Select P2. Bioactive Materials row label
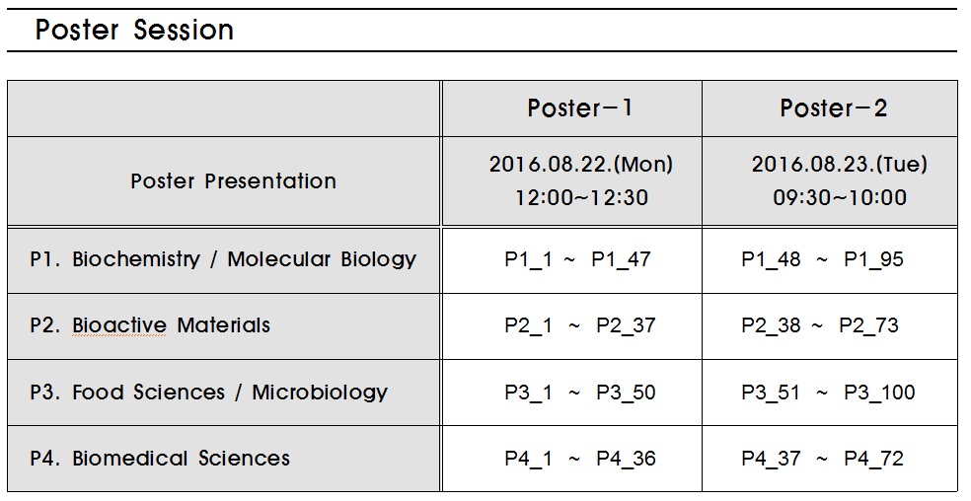Screen dimensions: 971x501 point(150,325)
